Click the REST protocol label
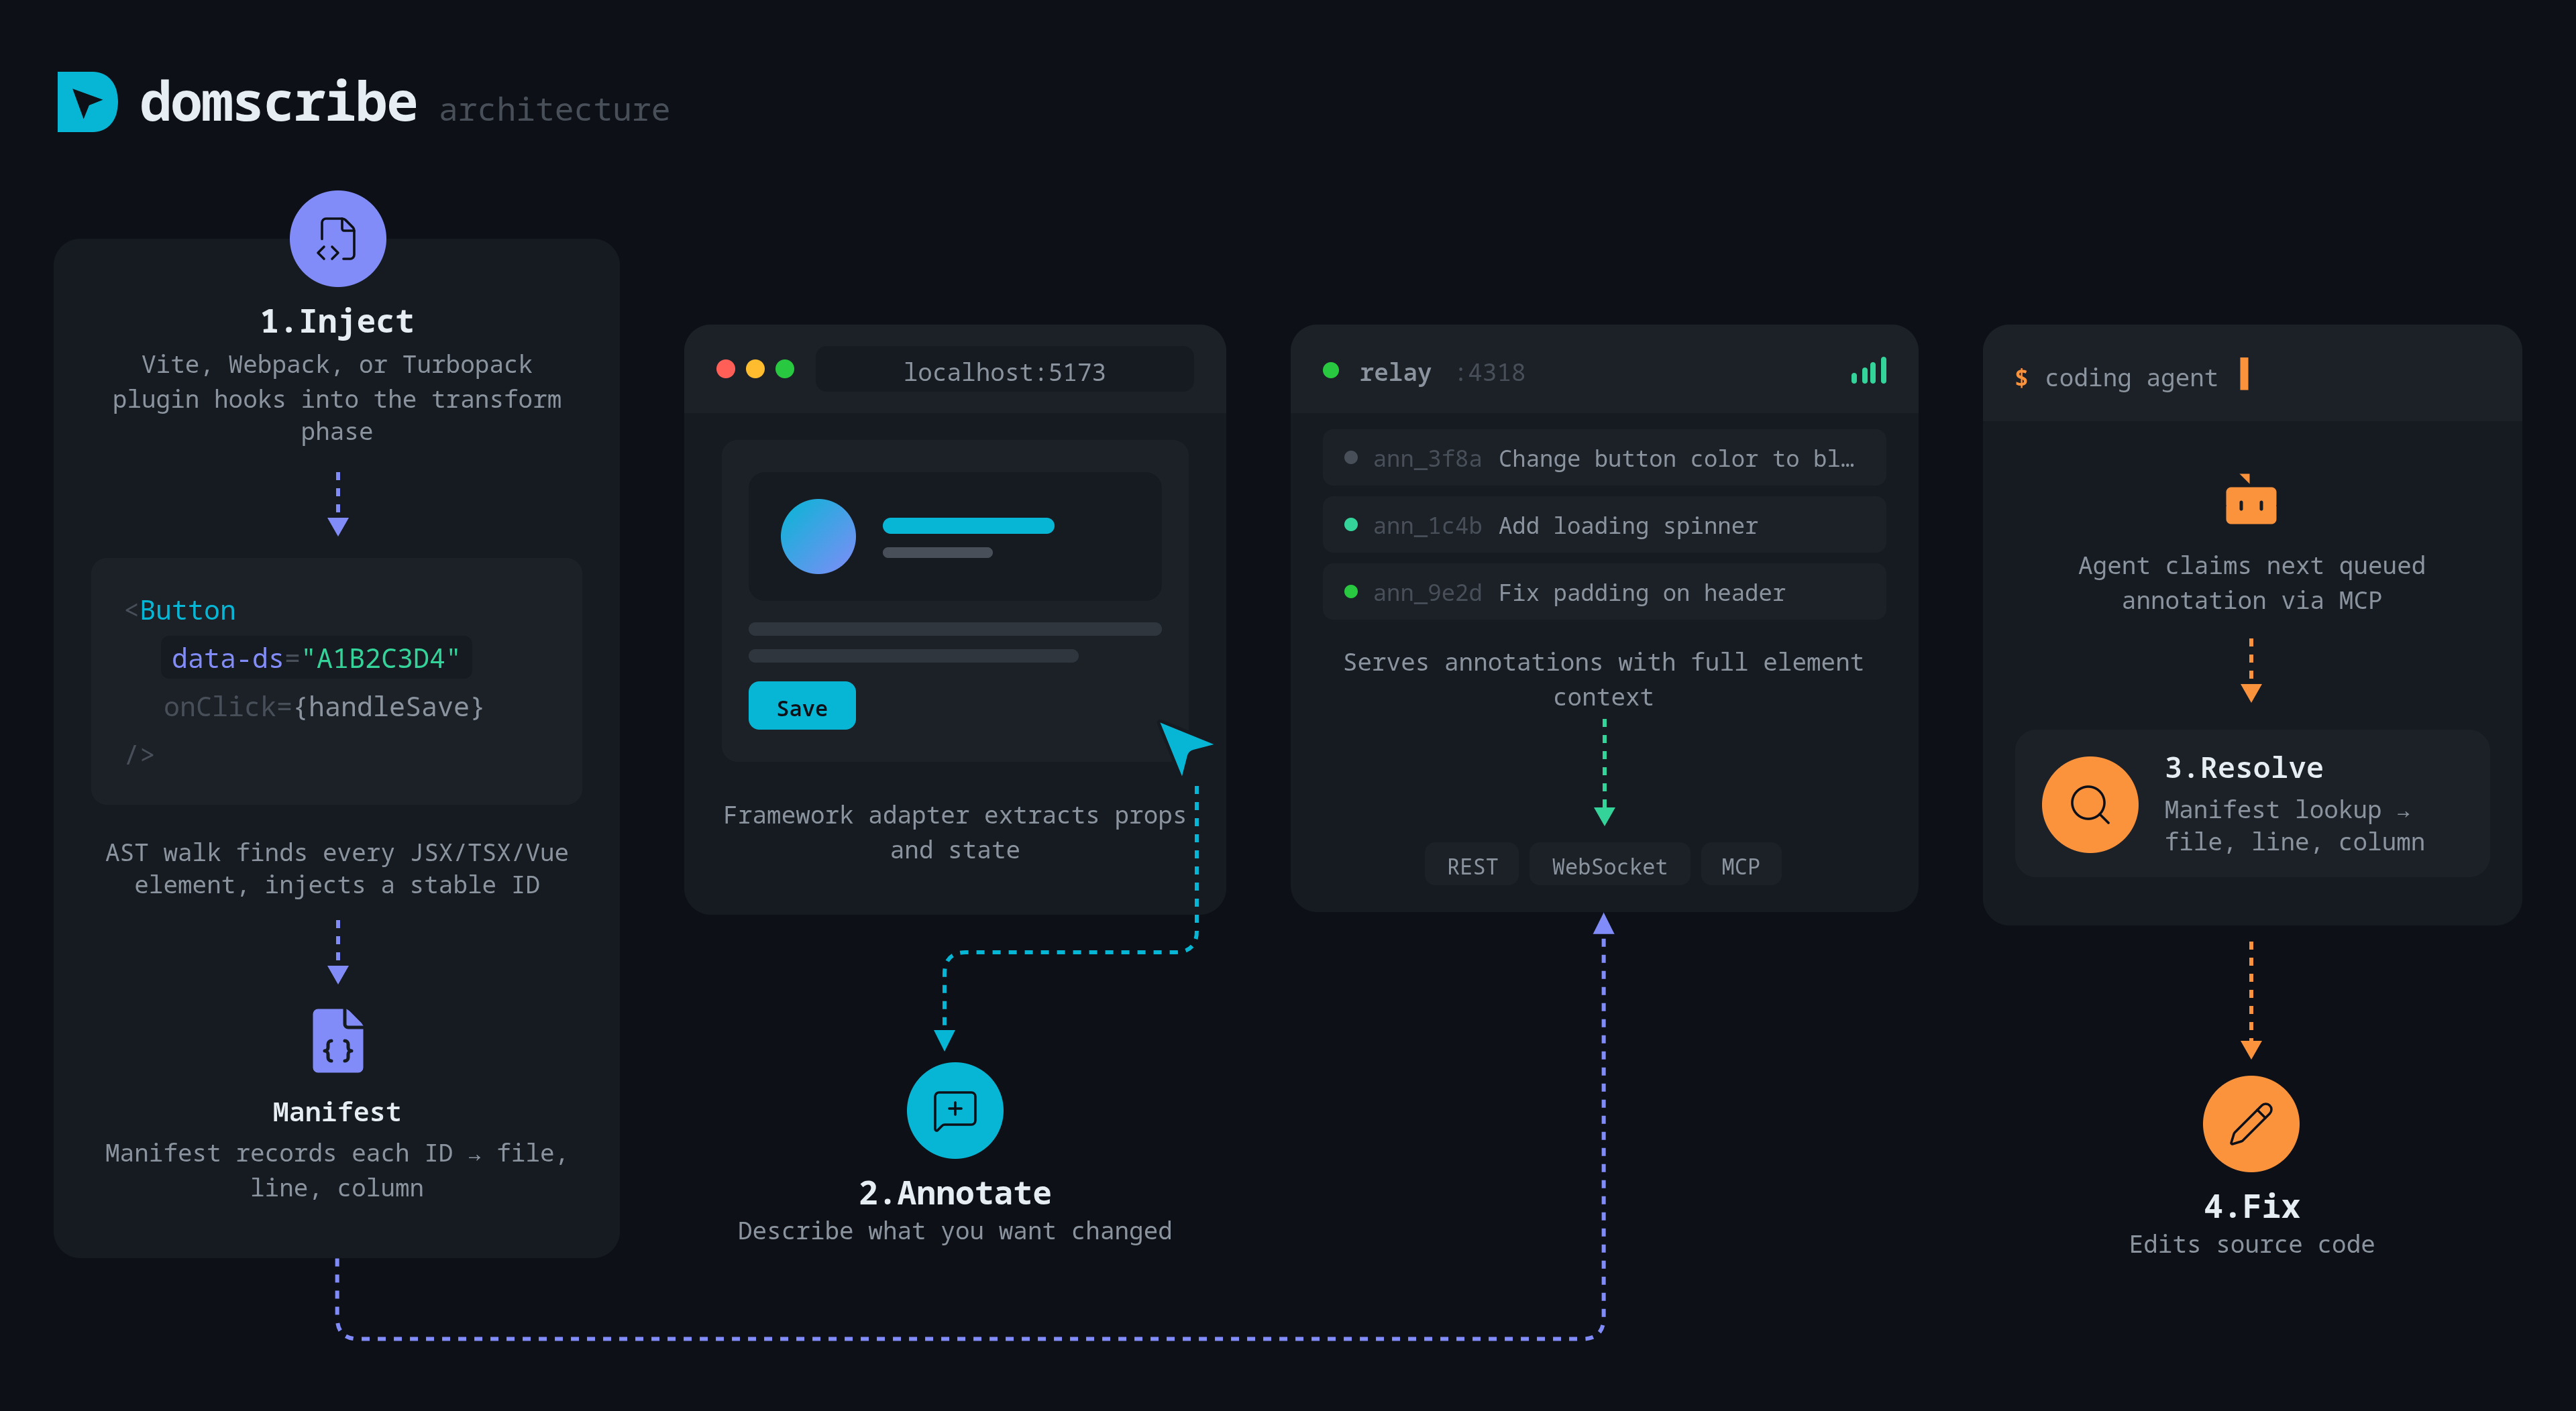The image size is (2576, 1411). pyautogui.click(x=1471, y=865)
